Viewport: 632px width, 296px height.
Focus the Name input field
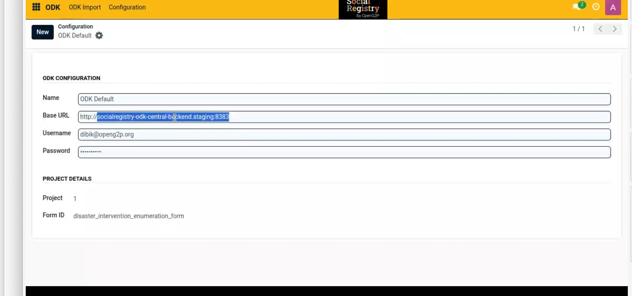click(x=344, y=99)
